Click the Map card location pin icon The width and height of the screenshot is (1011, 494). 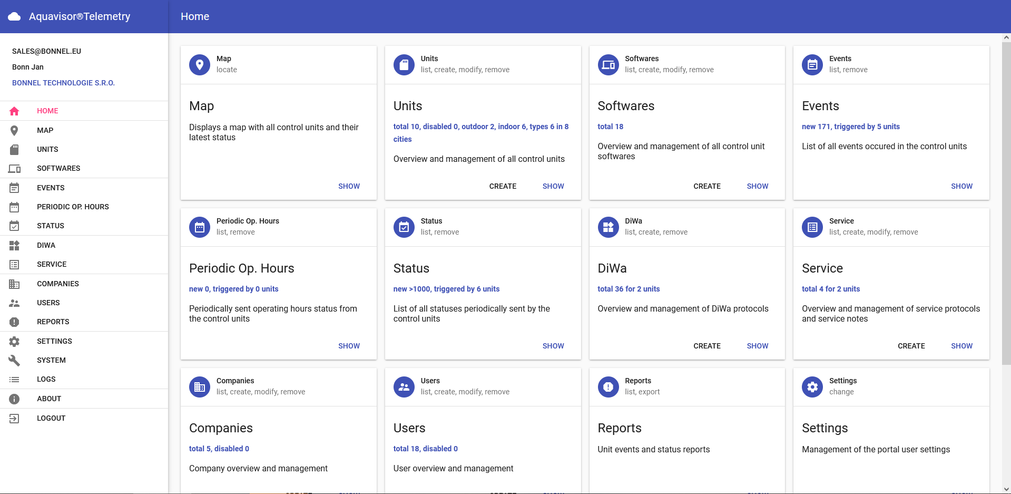[200, 65]
